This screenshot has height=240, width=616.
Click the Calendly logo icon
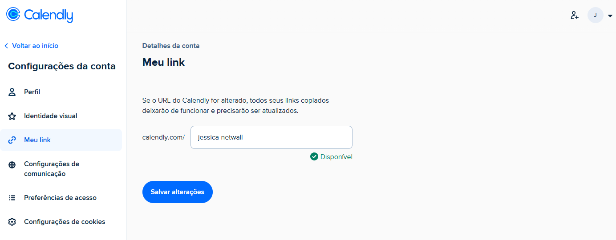(x=13, y=14)
